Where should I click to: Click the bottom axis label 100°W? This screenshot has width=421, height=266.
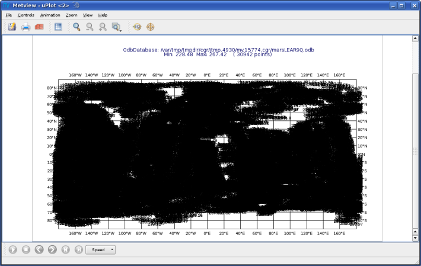(125, 233)
